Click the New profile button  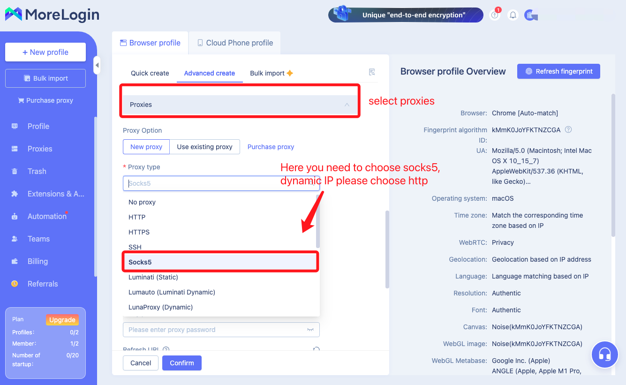point(45,52)
